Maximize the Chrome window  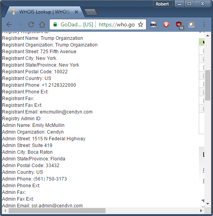pyautogui.click(x=189, y=4)
